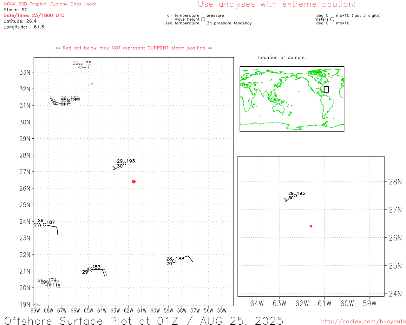Click the domain box on world locator map
Screen dimensions: 406x325
coord(326,90)
